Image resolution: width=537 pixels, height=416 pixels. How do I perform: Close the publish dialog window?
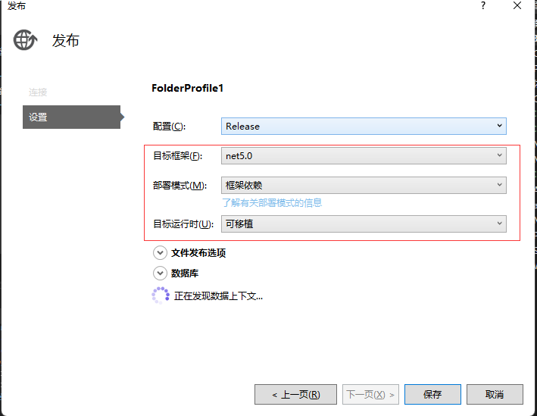pos(517,6)
